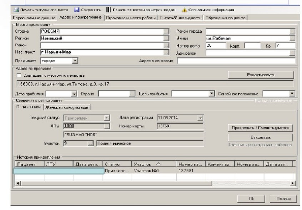
Task: Switch to Страховка и место работы tab
Action: pos(130,17)
